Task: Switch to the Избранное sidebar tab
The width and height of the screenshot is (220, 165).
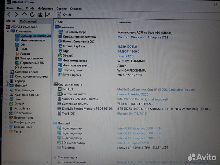Action: click(28, 21)
